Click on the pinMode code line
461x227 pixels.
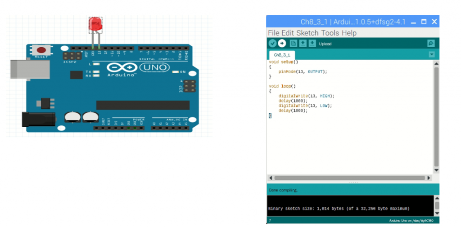pos(303,71)
